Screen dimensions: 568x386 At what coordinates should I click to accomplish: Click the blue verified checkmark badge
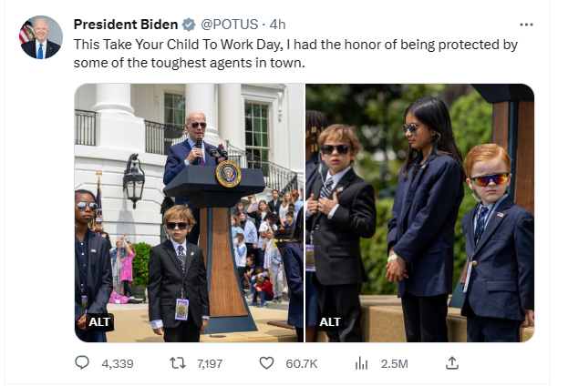[188, 24]
